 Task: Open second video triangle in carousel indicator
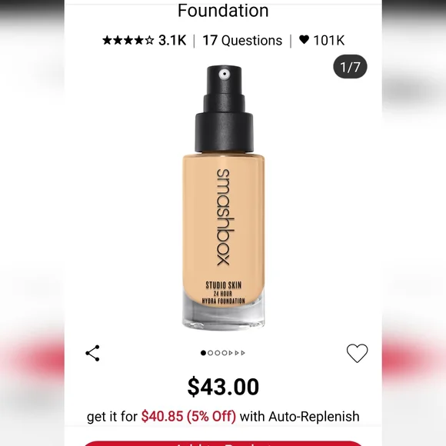(x=237, y=353)
